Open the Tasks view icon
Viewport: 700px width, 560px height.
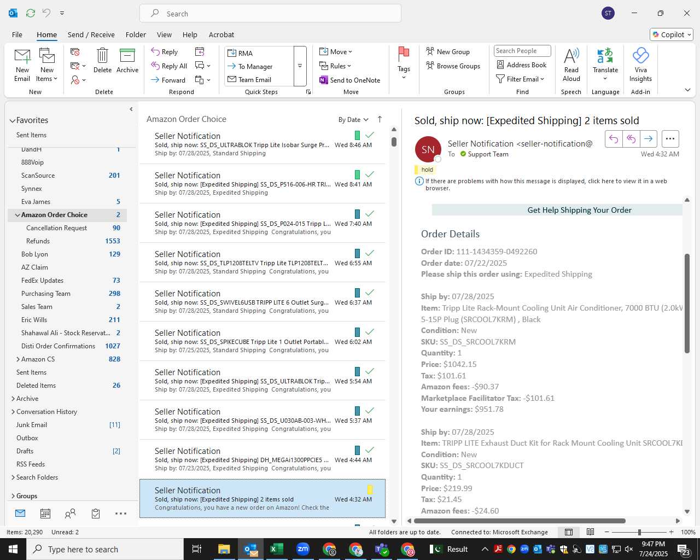96,514
